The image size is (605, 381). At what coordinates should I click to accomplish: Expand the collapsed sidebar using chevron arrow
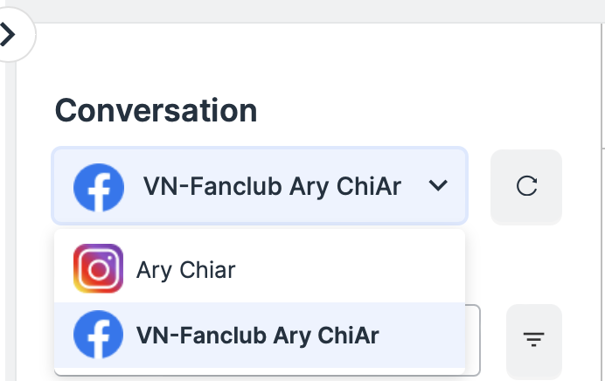pos(9,35)
